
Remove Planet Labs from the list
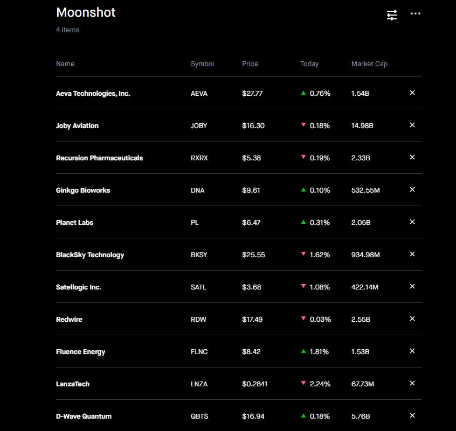(x=412, y=222)
